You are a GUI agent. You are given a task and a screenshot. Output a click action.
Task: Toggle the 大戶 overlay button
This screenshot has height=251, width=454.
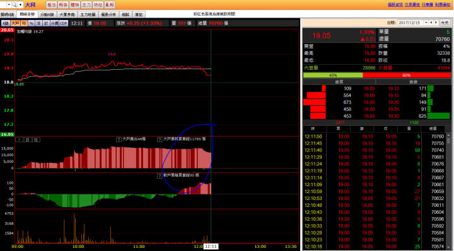pos(15,23)
